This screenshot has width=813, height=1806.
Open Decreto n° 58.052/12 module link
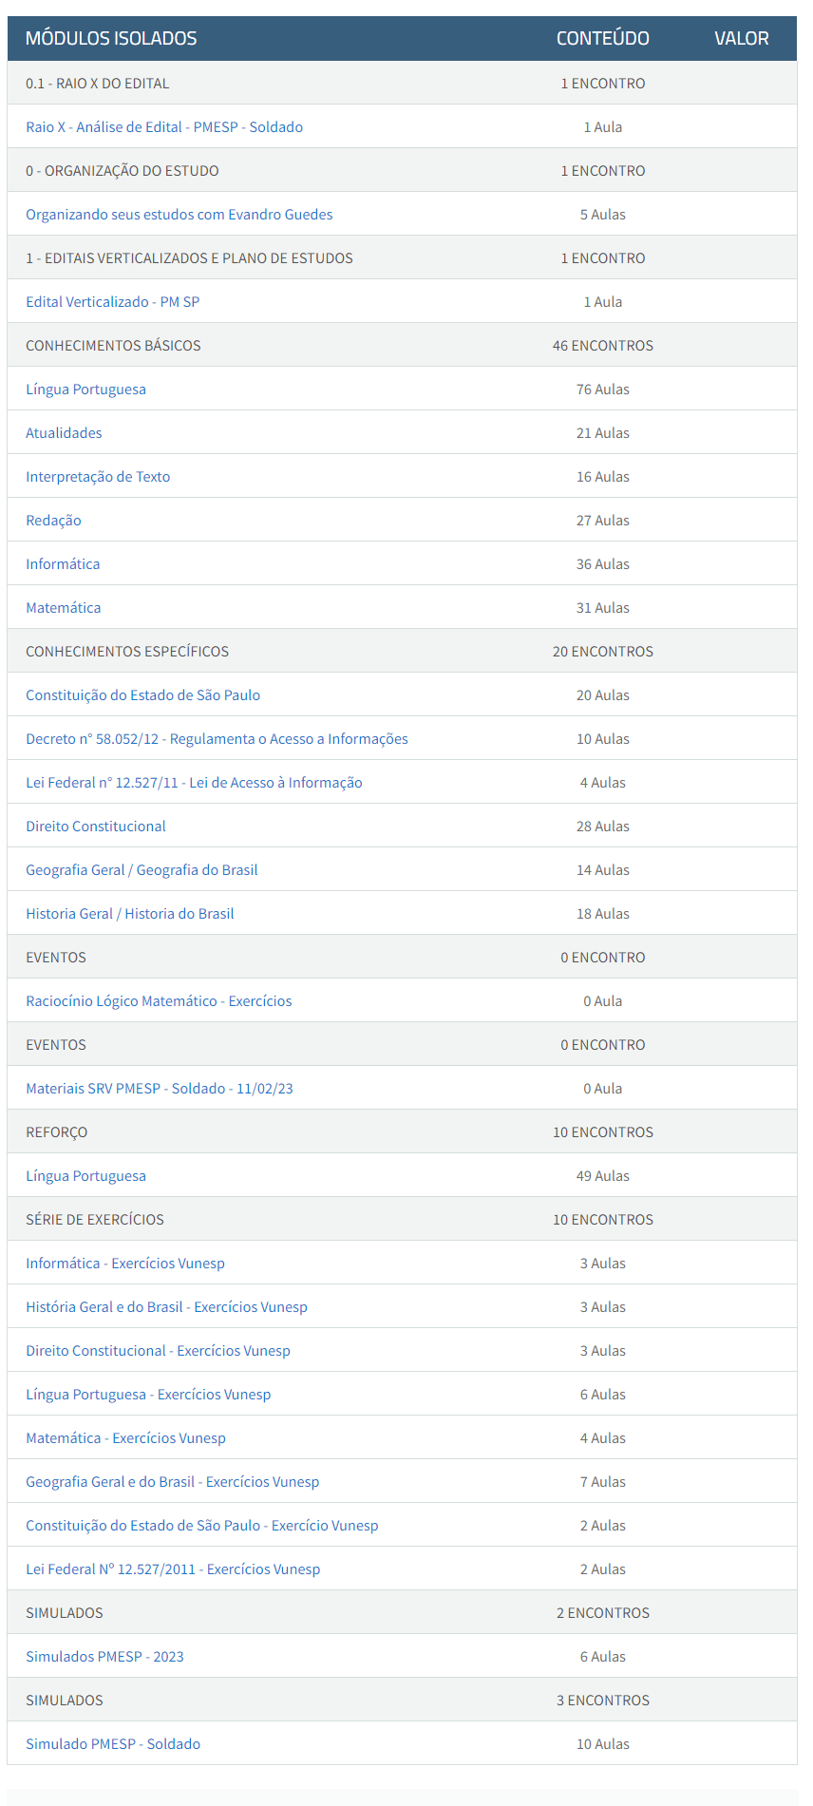coord(217,739)
